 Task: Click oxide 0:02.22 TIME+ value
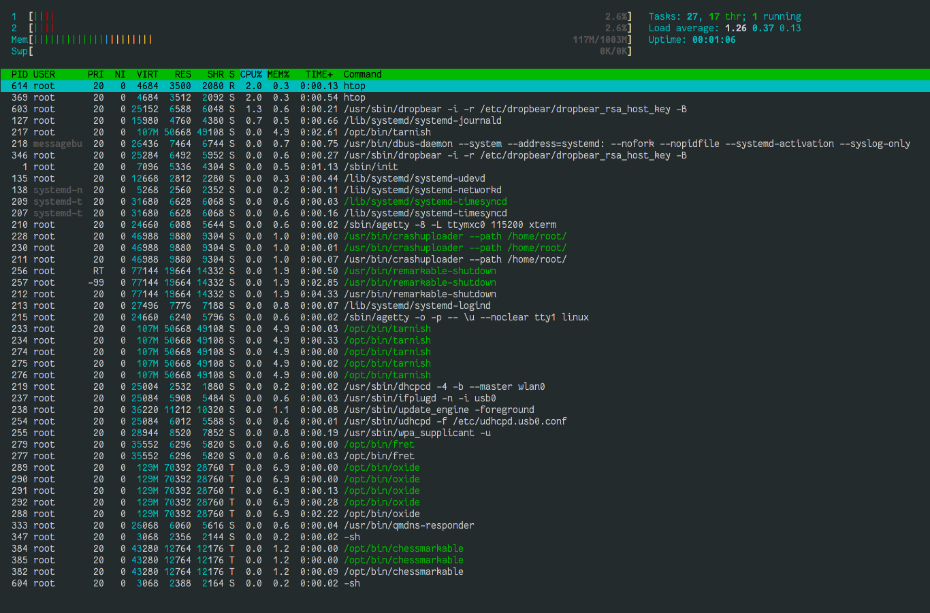tap(319, 514)
